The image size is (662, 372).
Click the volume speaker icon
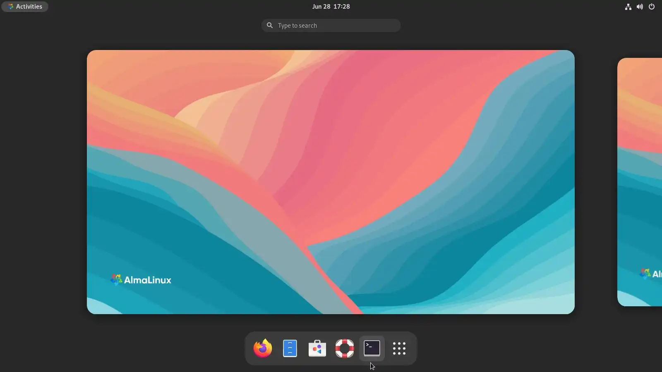(640, 7)
